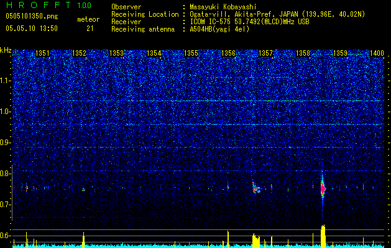391x248 pixels.
Task: Select receiver text ICOM IC-575 53.7492 MHz USB
Action: click(249, 22)
